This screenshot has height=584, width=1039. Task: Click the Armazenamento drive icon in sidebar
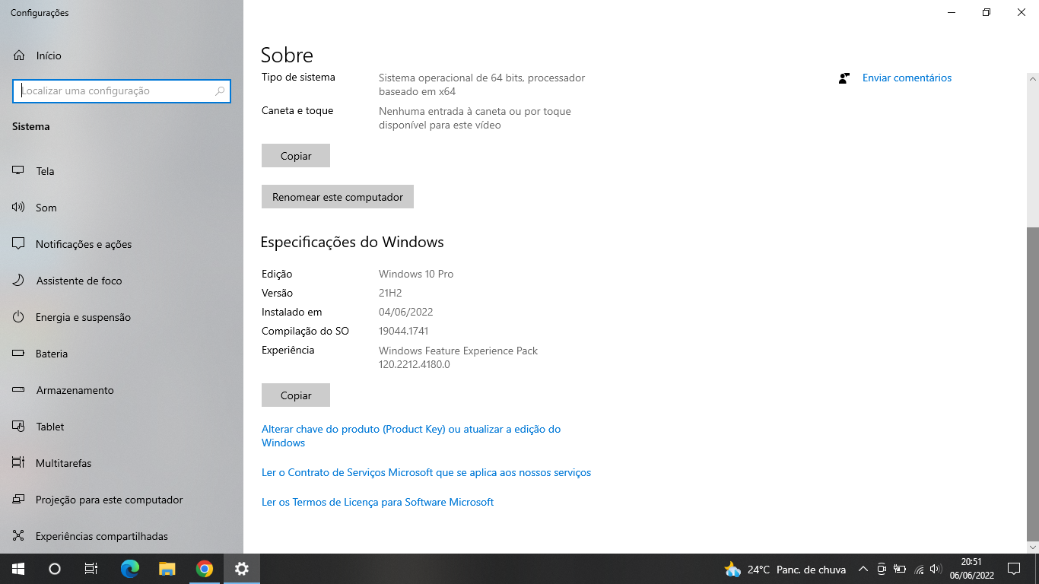coord(19,390)
